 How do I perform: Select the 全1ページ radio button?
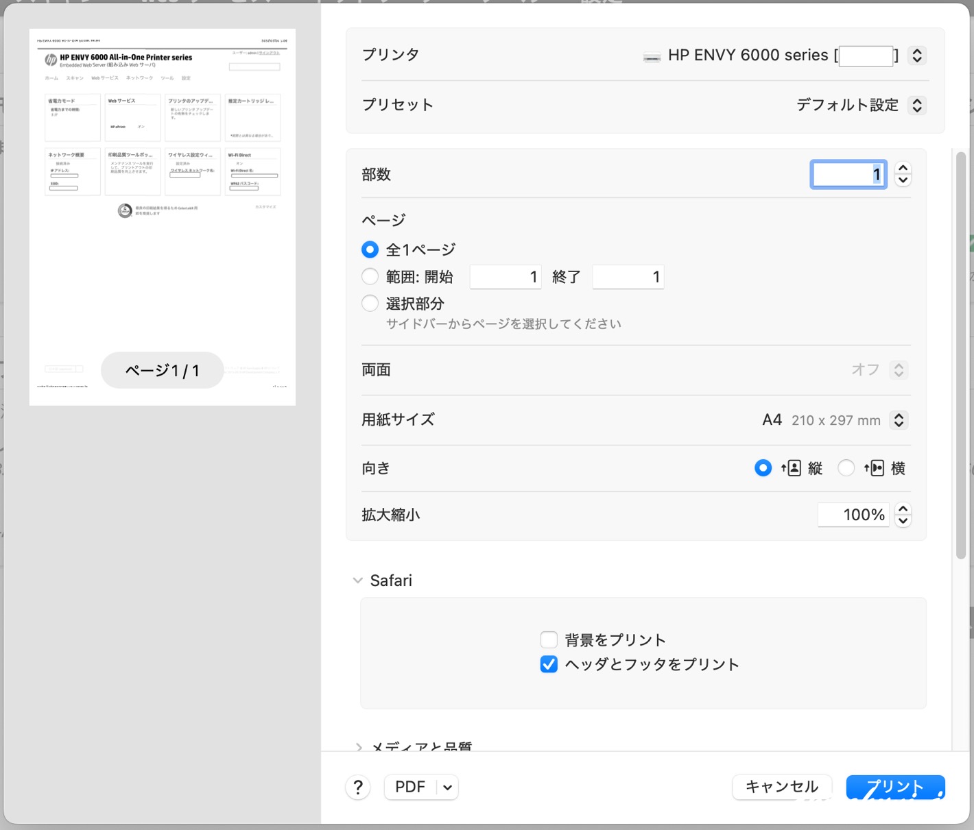pos(370,249)
